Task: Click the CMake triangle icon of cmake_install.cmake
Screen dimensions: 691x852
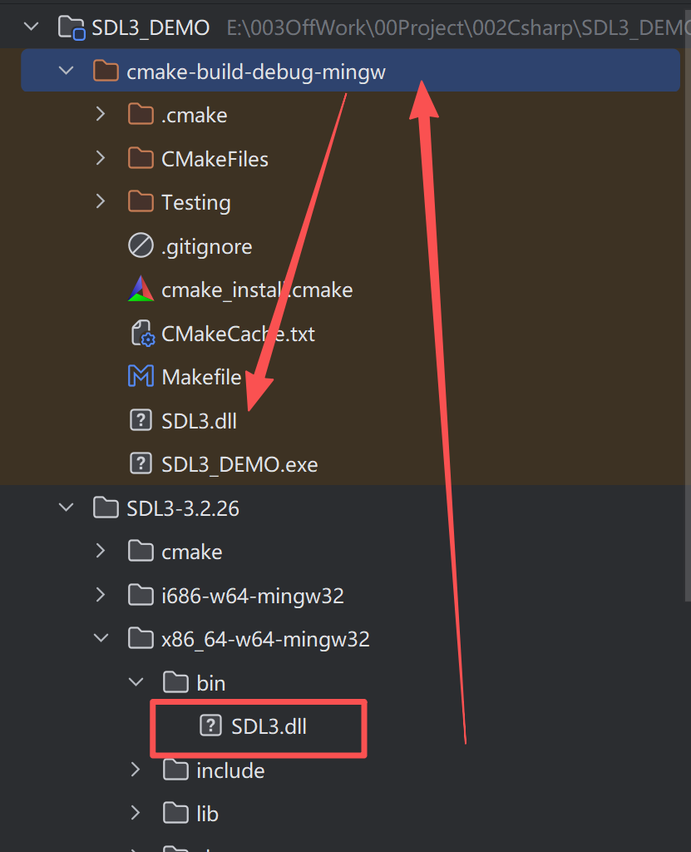Action: pyautogui.click(x=141, y=289)
